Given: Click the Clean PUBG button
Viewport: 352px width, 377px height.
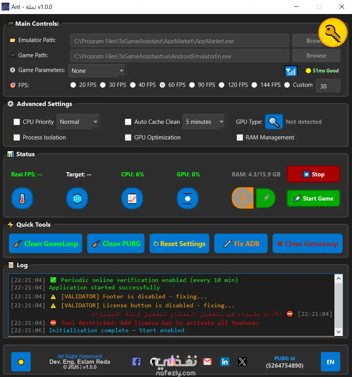Looking at the screenshot, I should tap(116, 243).
